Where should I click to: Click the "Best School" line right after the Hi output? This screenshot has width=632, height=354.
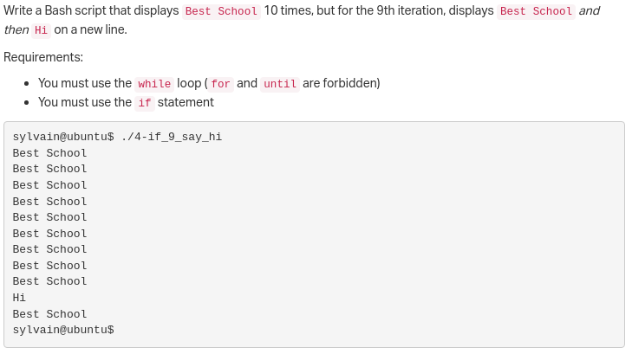click(x=49, y=314)
